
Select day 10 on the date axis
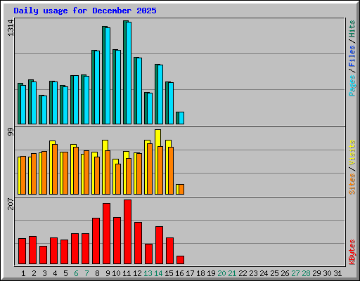(x=116, y=273)
